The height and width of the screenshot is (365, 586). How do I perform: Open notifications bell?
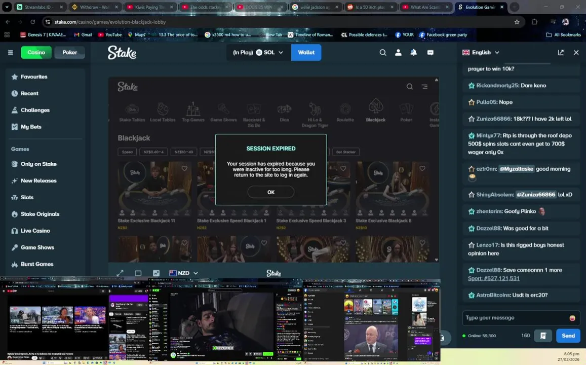[x=414, y=52]
